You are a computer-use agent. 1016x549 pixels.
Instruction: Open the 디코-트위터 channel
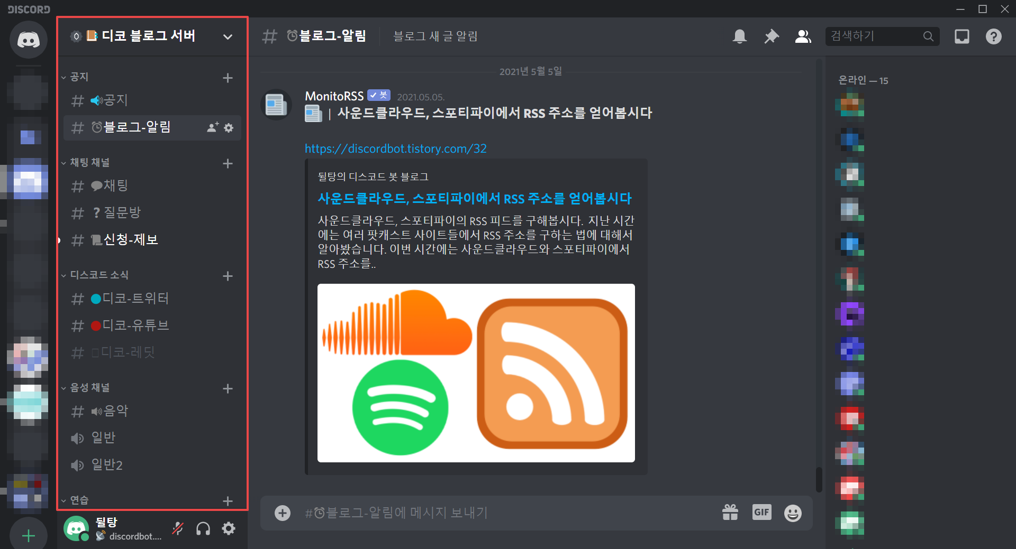point(152,299)
